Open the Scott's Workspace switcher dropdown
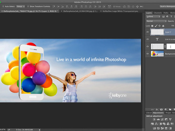 pyautogui.click(x=167, y=7)
